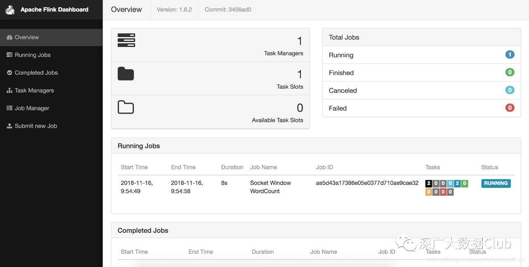529x267 pixels.
Task: Open the Socket Window WordCount job
Action: pyautogui.click(x=270, y=187)
